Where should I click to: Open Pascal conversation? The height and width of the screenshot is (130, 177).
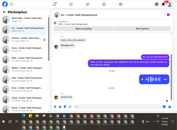point(24,109)
